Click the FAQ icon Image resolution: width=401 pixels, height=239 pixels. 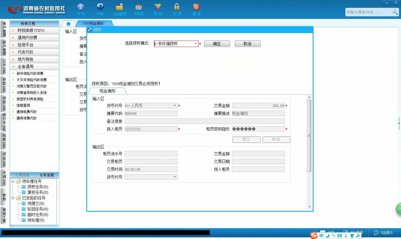point(100,9)
